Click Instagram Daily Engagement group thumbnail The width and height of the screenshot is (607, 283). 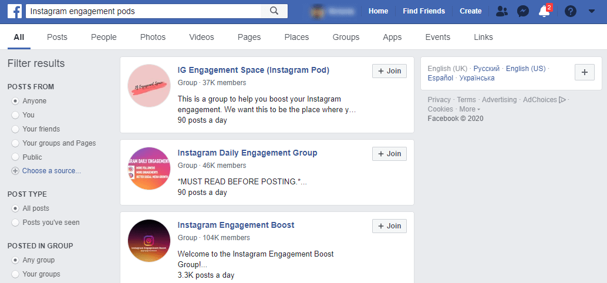(149, 169)
